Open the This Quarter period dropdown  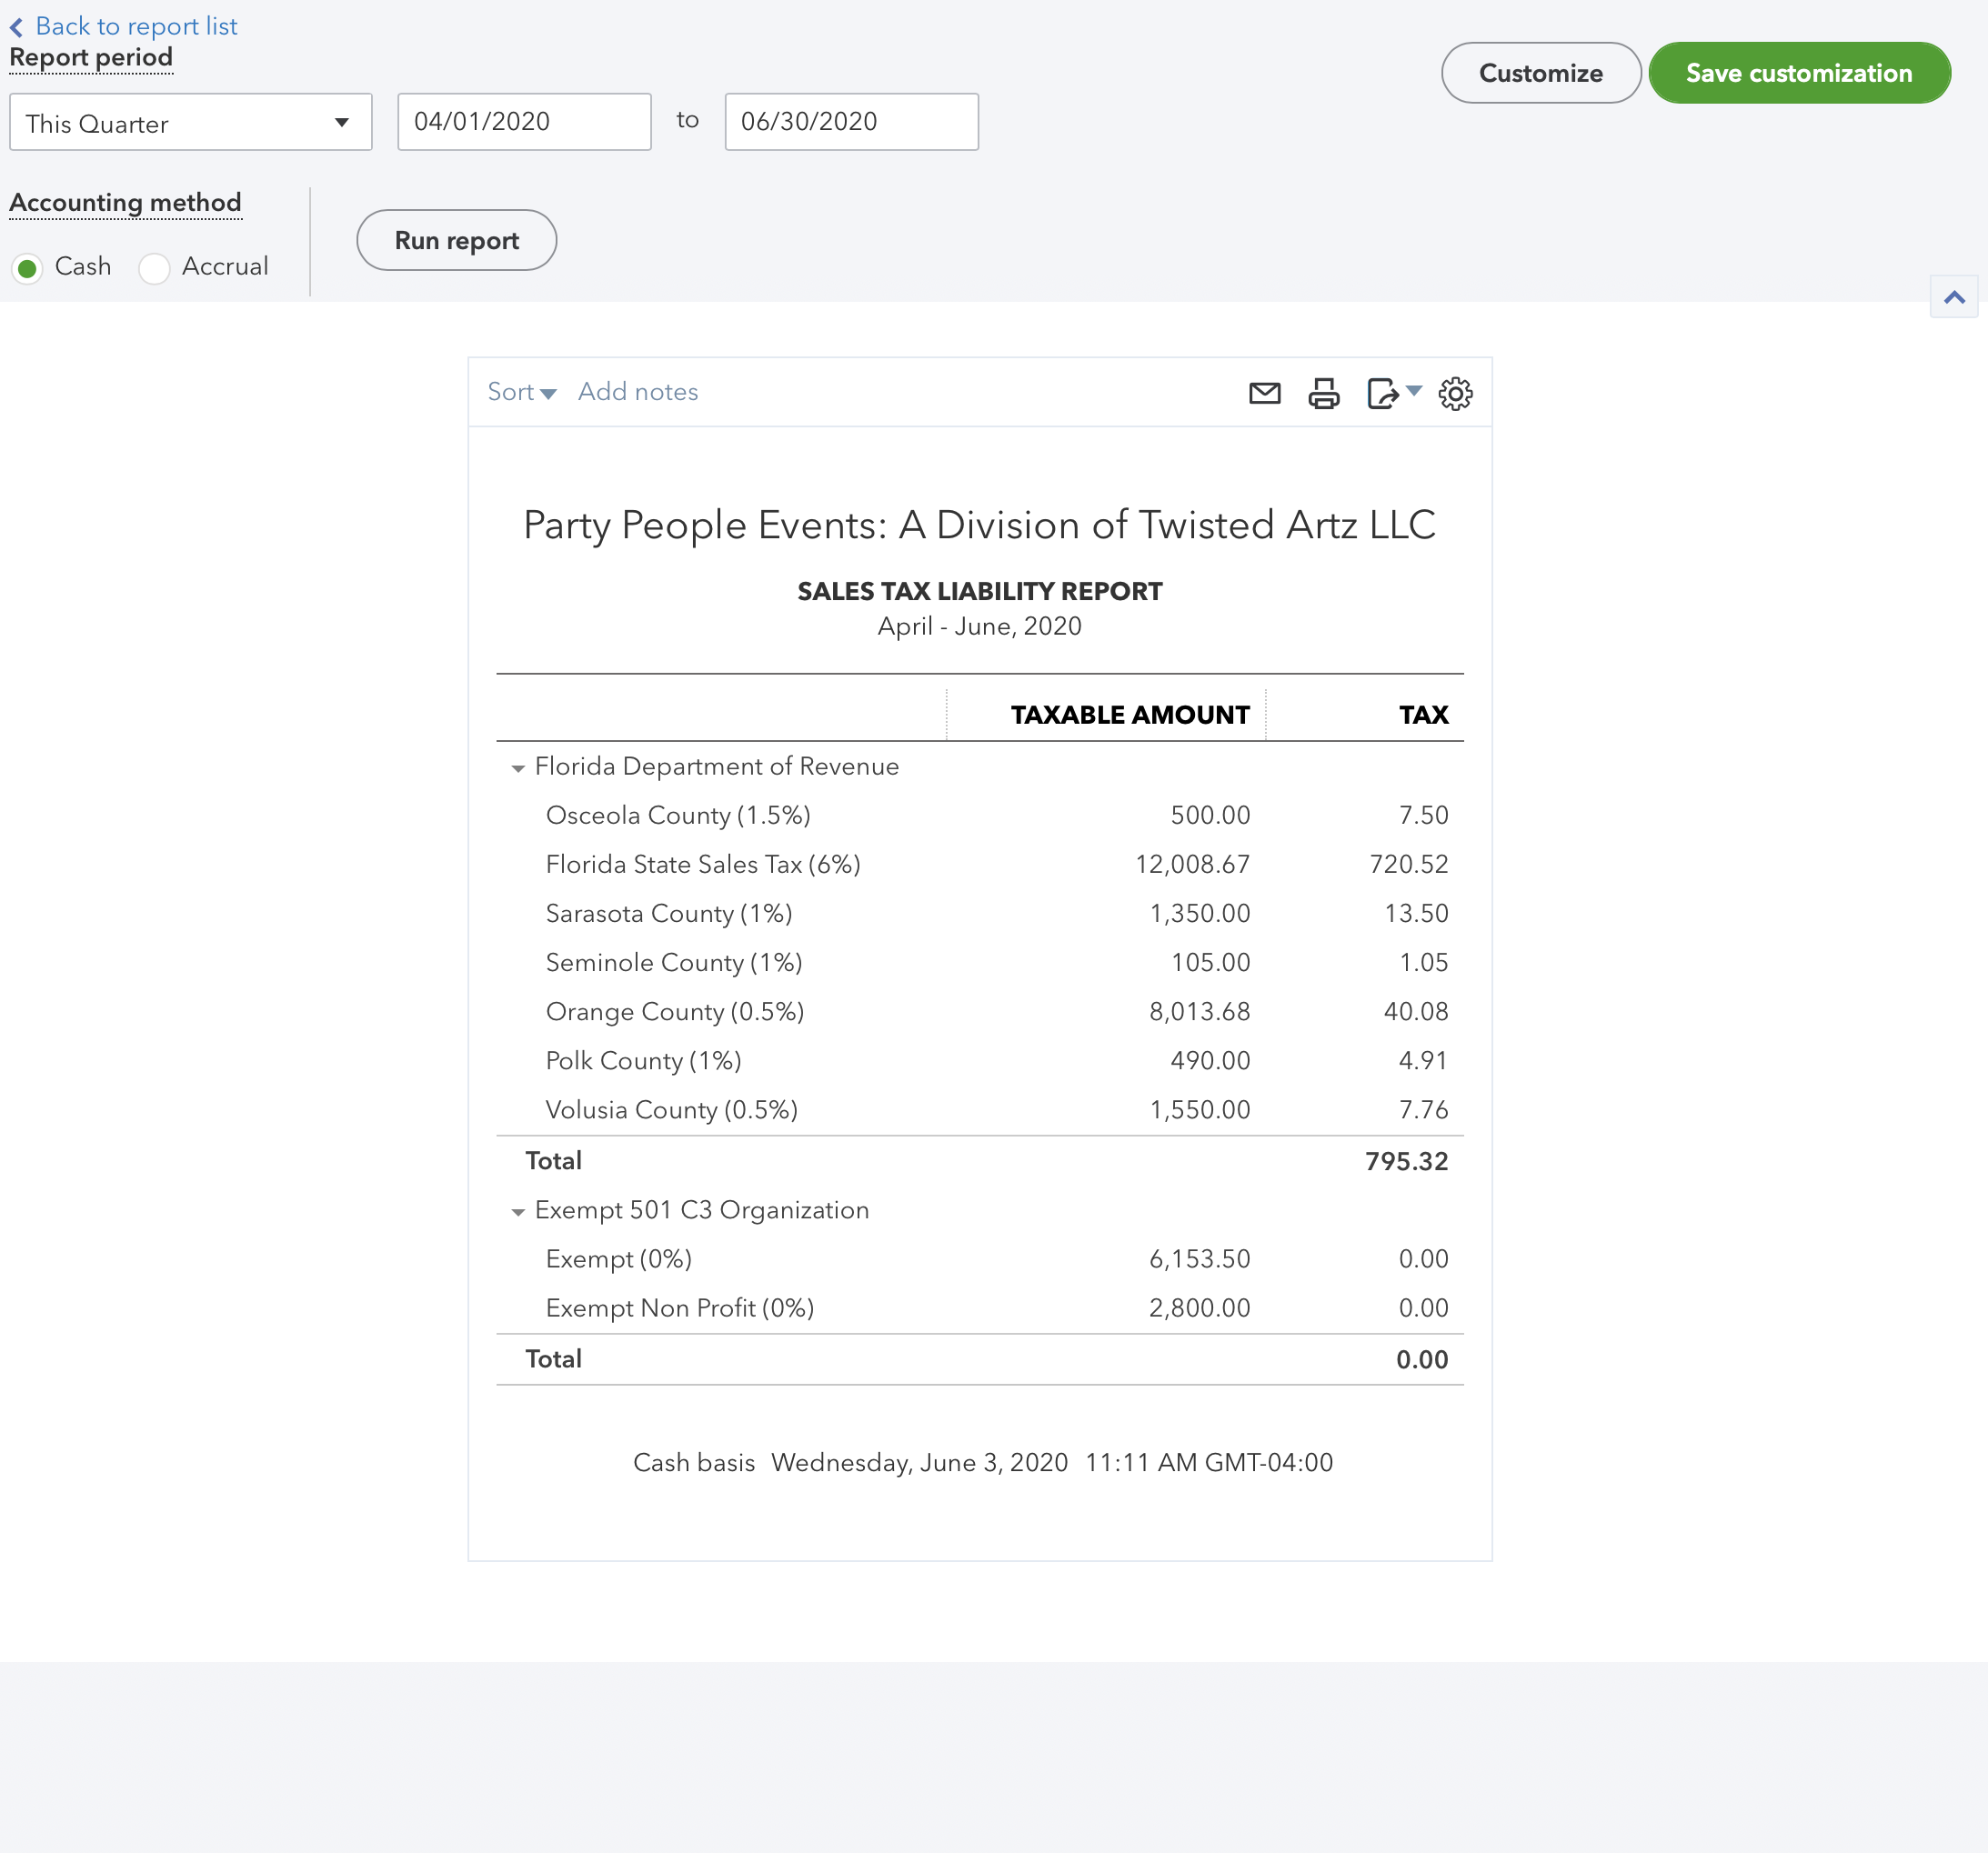coord(190,123)
